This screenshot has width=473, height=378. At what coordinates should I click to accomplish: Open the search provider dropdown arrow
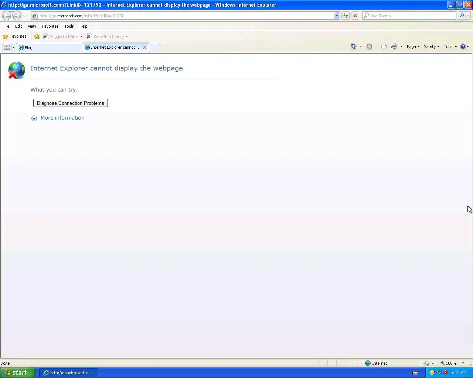468,16
